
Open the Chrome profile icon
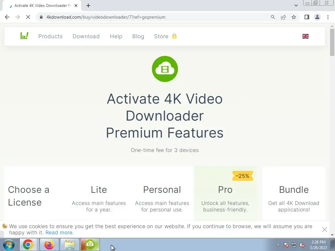tap(317, 17)
